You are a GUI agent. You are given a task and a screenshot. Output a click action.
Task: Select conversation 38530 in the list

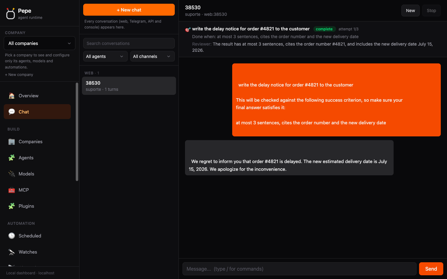(129, 86)
